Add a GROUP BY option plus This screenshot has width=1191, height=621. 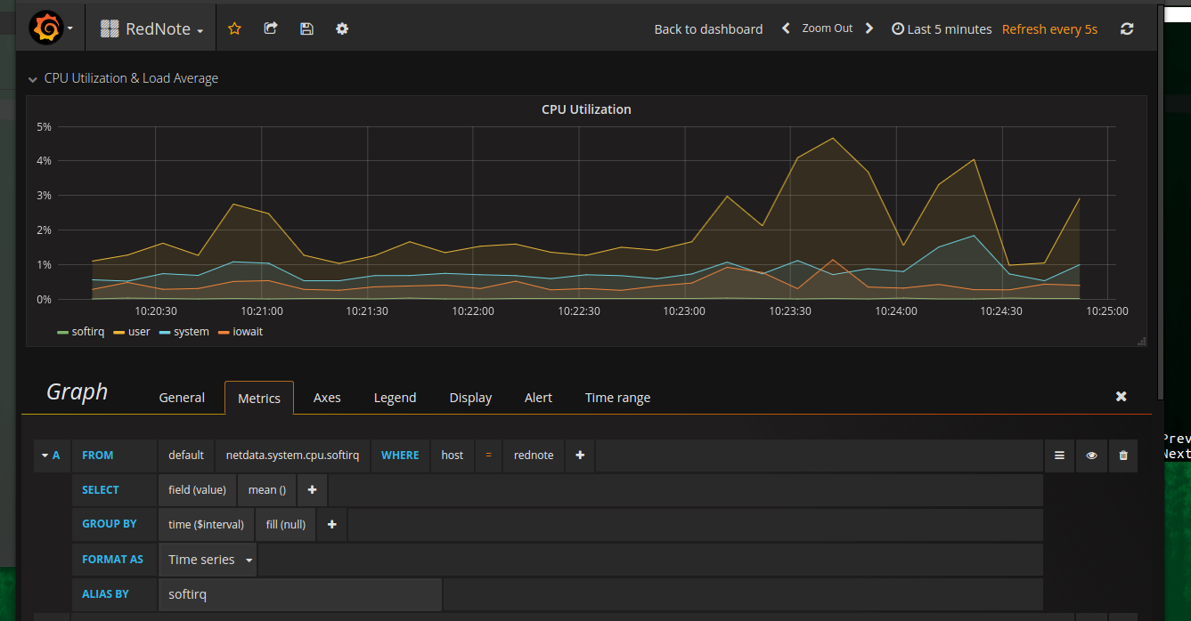pyautogui.click(x=331, y=524)
